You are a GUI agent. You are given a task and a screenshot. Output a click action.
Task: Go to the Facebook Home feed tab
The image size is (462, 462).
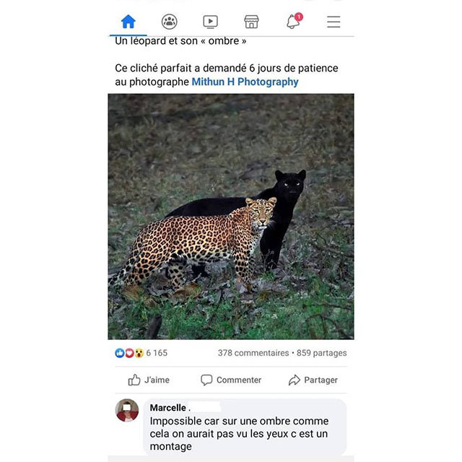pos(128,22)
